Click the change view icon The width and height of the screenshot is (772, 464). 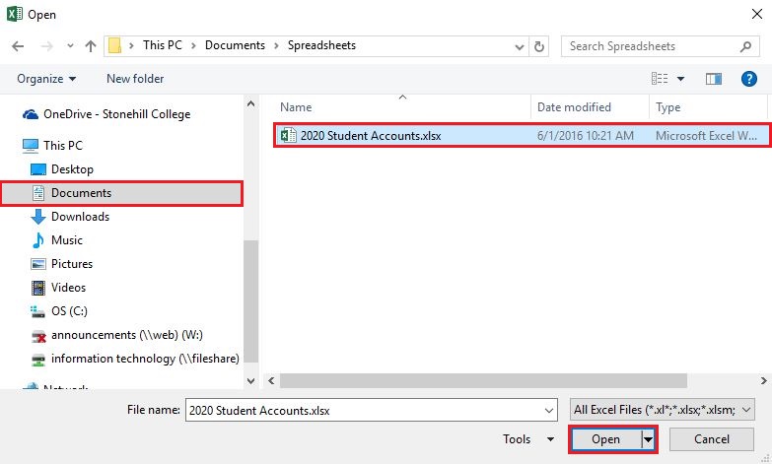(x=660, y=79)
